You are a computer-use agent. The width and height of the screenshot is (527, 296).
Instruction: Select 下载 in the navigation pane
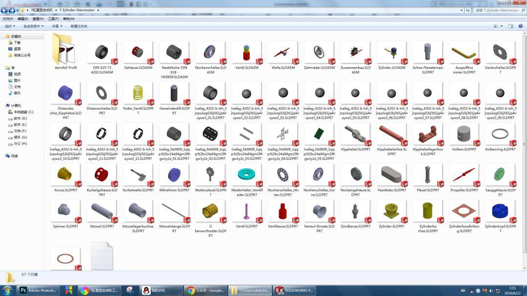(17, 42)
